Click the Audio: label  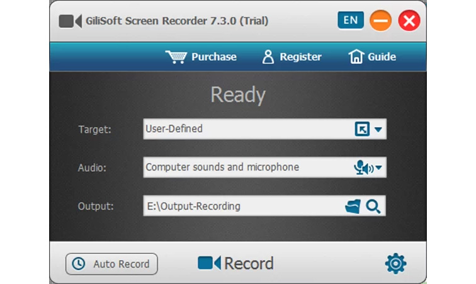click(93, 168)
